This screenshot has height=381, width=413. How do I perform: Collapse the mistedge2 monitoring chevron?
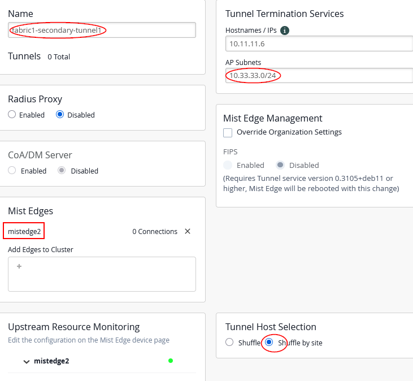[27, 362]
